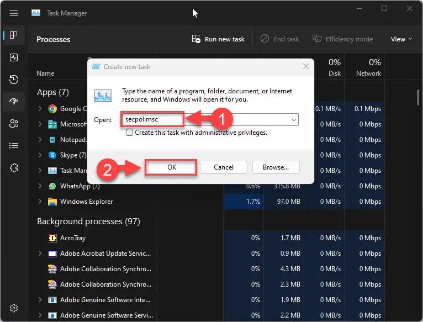Click End task in the toolbar
The image size is (423, 322).
pyautogui.click(x=280, y=39)
